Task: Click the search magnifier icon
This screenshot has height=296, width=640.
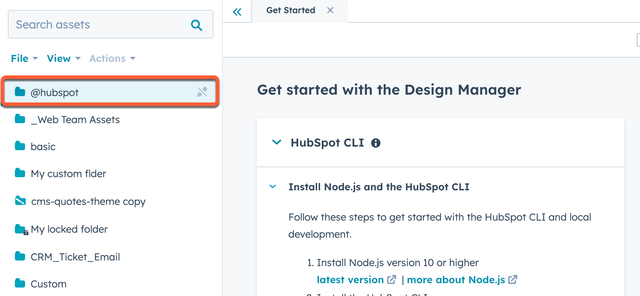Action: (196, 25)
